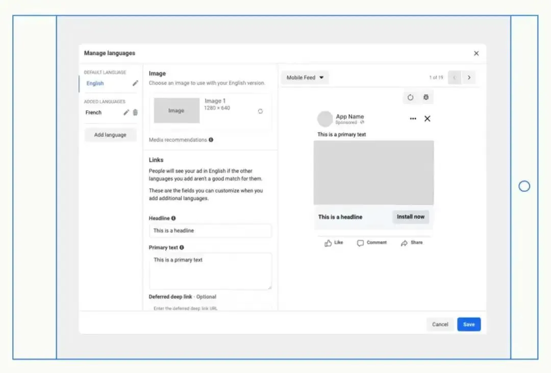Go to previous preview placement
Screen dimensions: 551x373
coord(455,78)
